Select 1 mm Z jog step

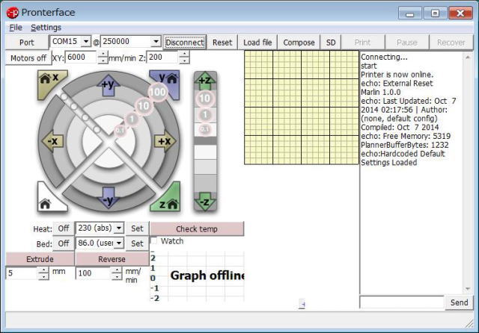[205, 114]
